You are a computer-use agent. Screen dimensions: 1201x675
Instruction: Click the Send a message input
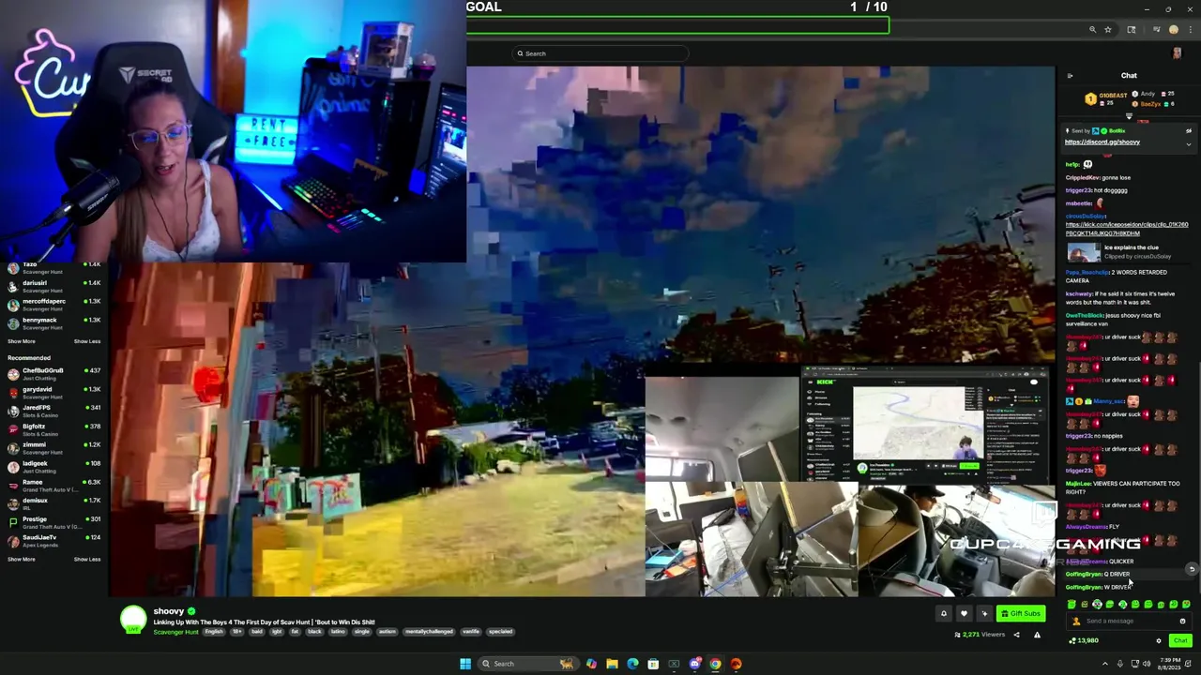coord(1129,621)
